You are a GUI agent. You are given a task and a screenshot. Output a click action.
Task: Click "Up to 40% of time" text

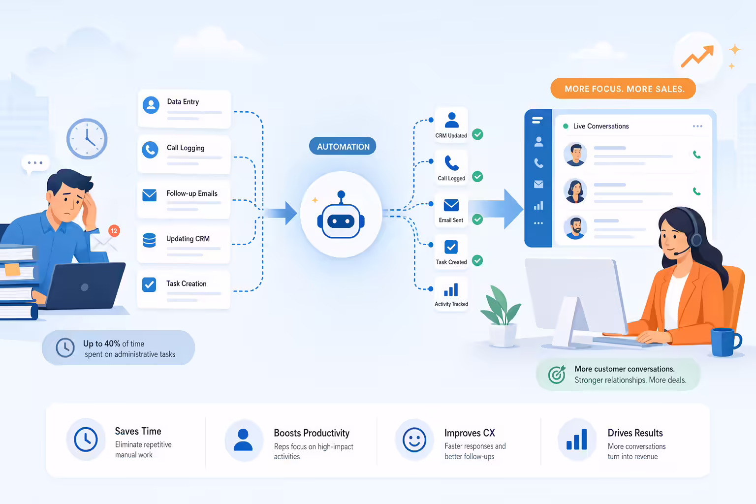pyautogui.click(x=114, y=344)
